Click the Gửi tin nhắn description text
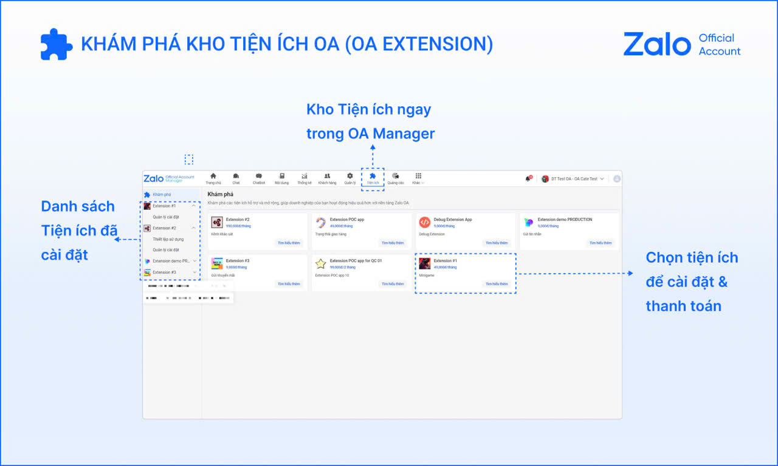 pos(532,234)
